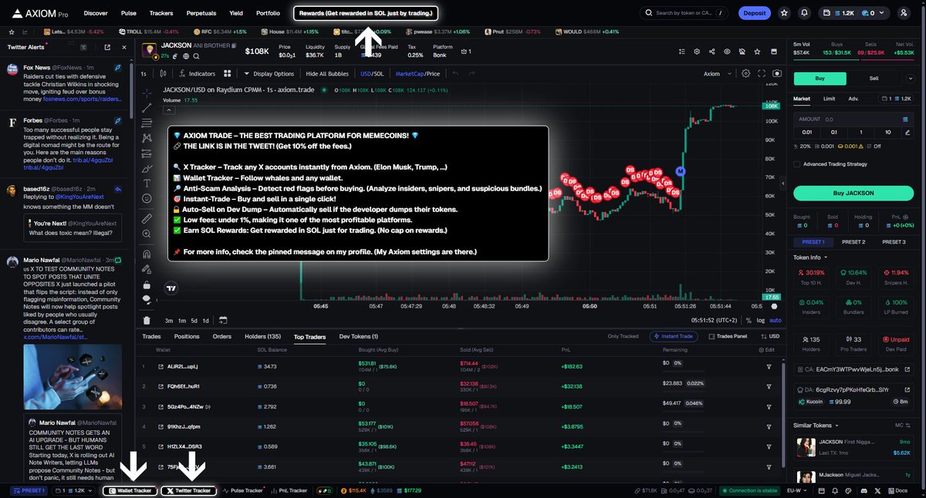926x498 pixels.
Task: Open the chart layout grid icon
Action: 227,73
